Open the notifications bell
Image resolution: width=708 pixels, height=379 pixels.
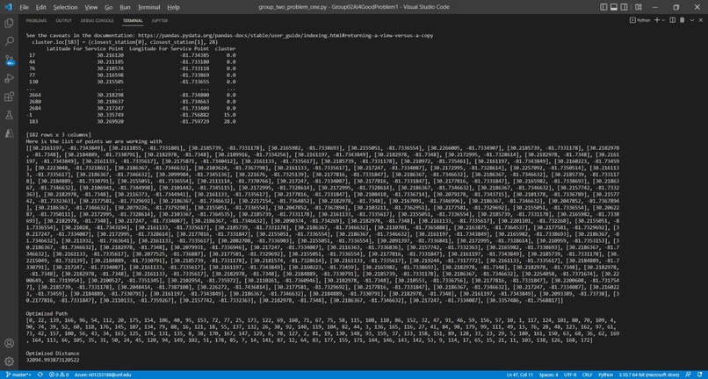coord(699,375)
